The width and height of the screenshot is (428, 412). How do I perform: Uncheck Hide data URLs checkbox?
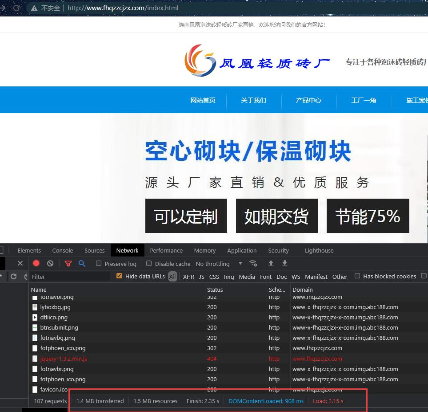(x=119, y=276)
